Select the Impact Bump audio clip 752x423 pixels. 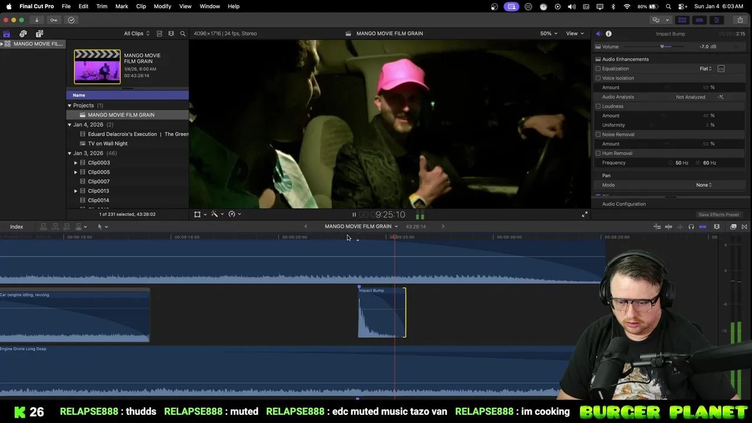[382, 313]
